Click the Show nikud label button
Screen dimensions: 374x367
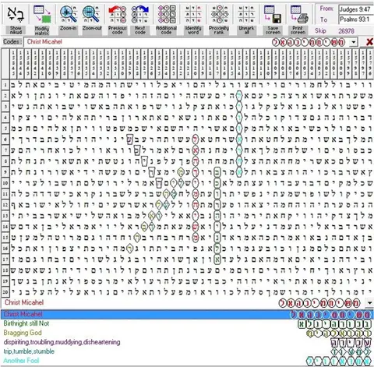(x=16, y=30)
